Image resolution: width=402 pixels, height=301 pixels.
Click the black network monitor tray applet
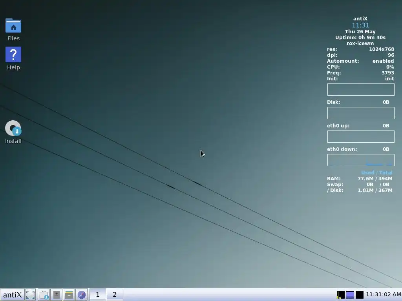pyautogui.click(x=360, y=295)
